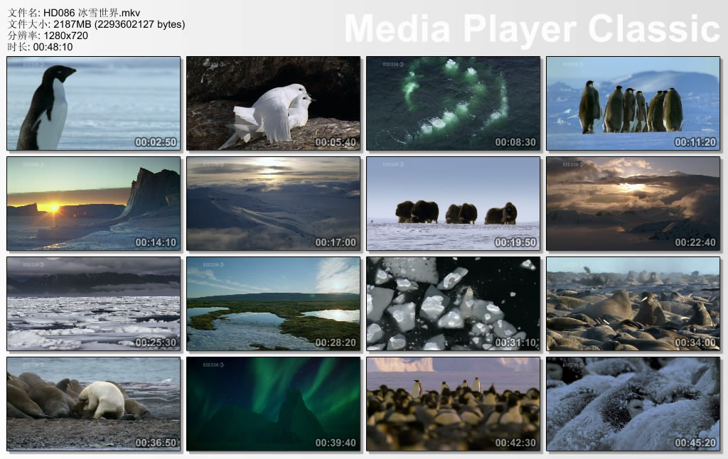Click the Media Player Classic watermark
The image size is (728, 459).
tap(532, 28)
